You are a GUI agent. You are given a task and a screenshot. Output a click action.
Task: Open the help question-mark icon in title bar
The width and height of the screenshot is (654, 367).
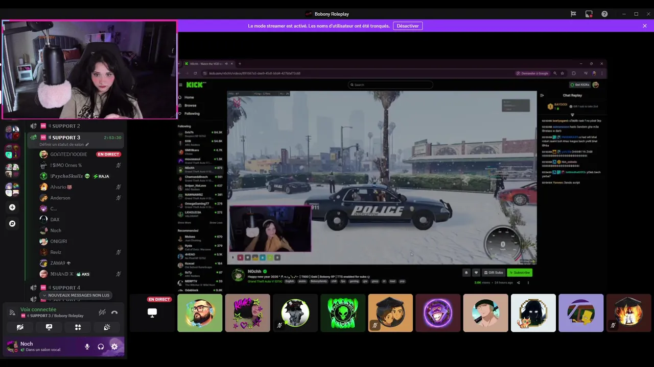point(604,14)
